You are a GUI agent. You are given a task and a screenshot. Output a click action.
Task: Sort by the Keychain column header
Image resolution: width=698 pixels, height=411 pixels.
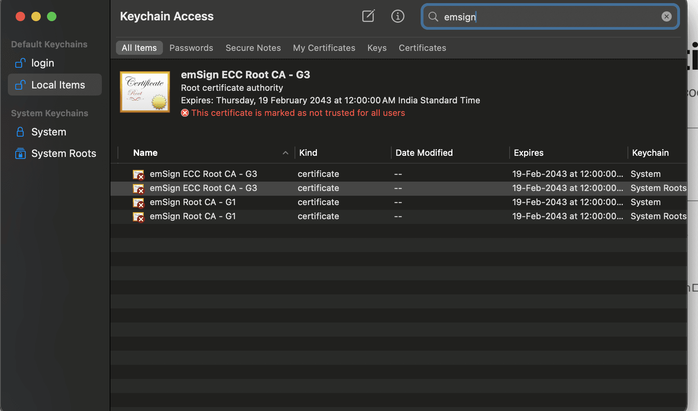(651, 153)
